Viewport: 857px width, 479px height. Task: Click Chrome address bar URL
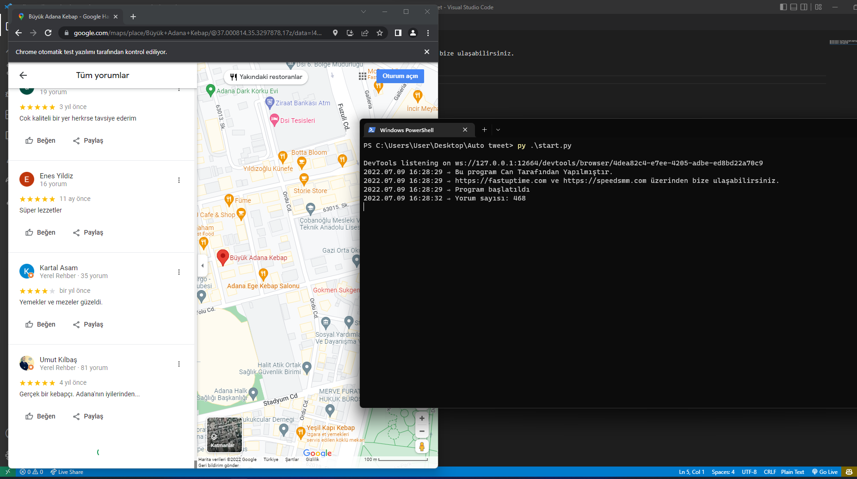[x=197, y=33]
